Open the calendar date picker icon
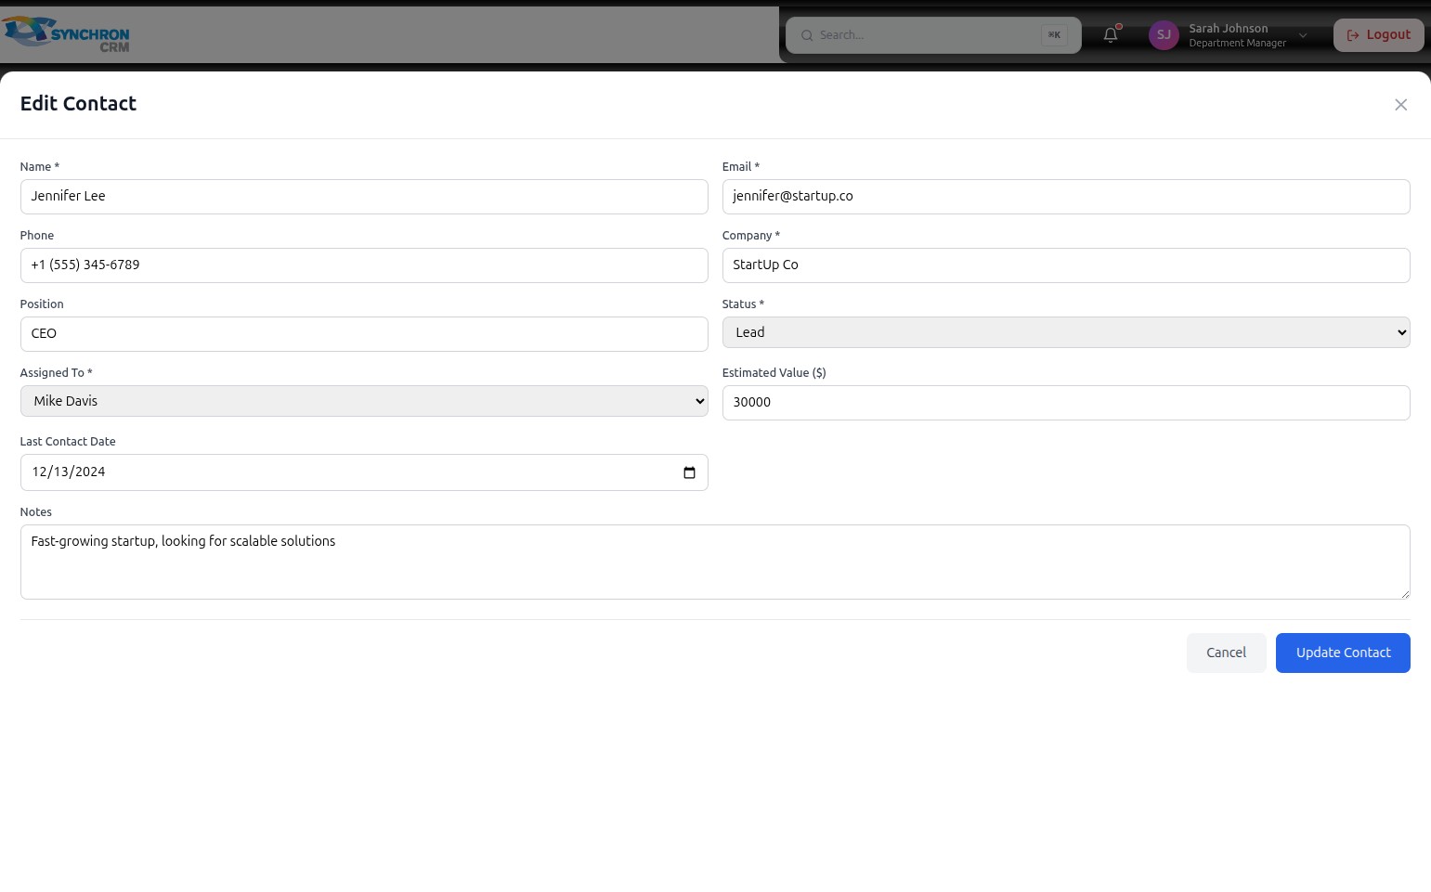The width and height of the screenshot is (1431, 892). click(689, 472)
